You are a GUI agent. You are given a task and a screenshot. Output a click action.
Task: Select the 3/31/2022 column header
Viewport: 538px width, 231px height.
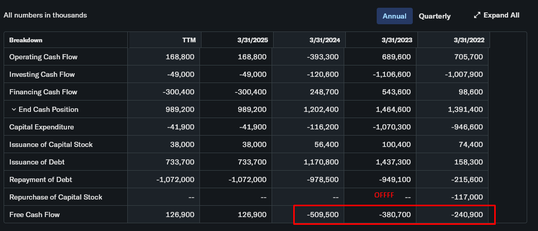click(469, 40)
